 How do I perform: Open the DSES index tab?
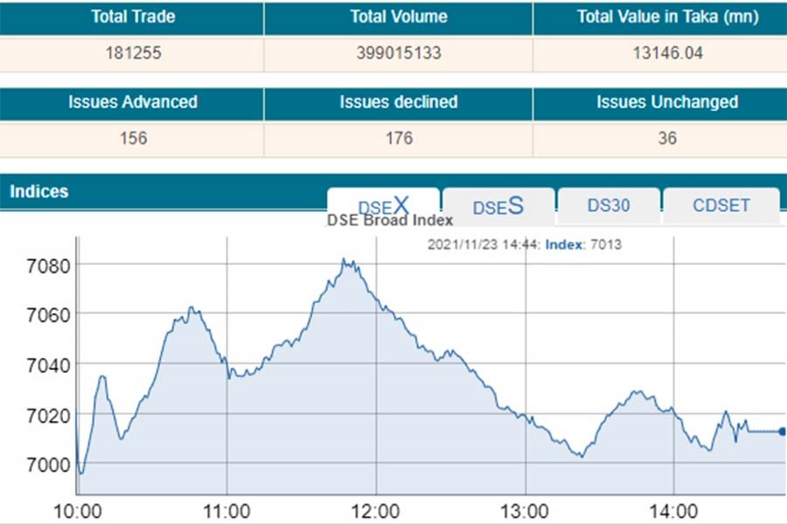[x=498, y=206]
